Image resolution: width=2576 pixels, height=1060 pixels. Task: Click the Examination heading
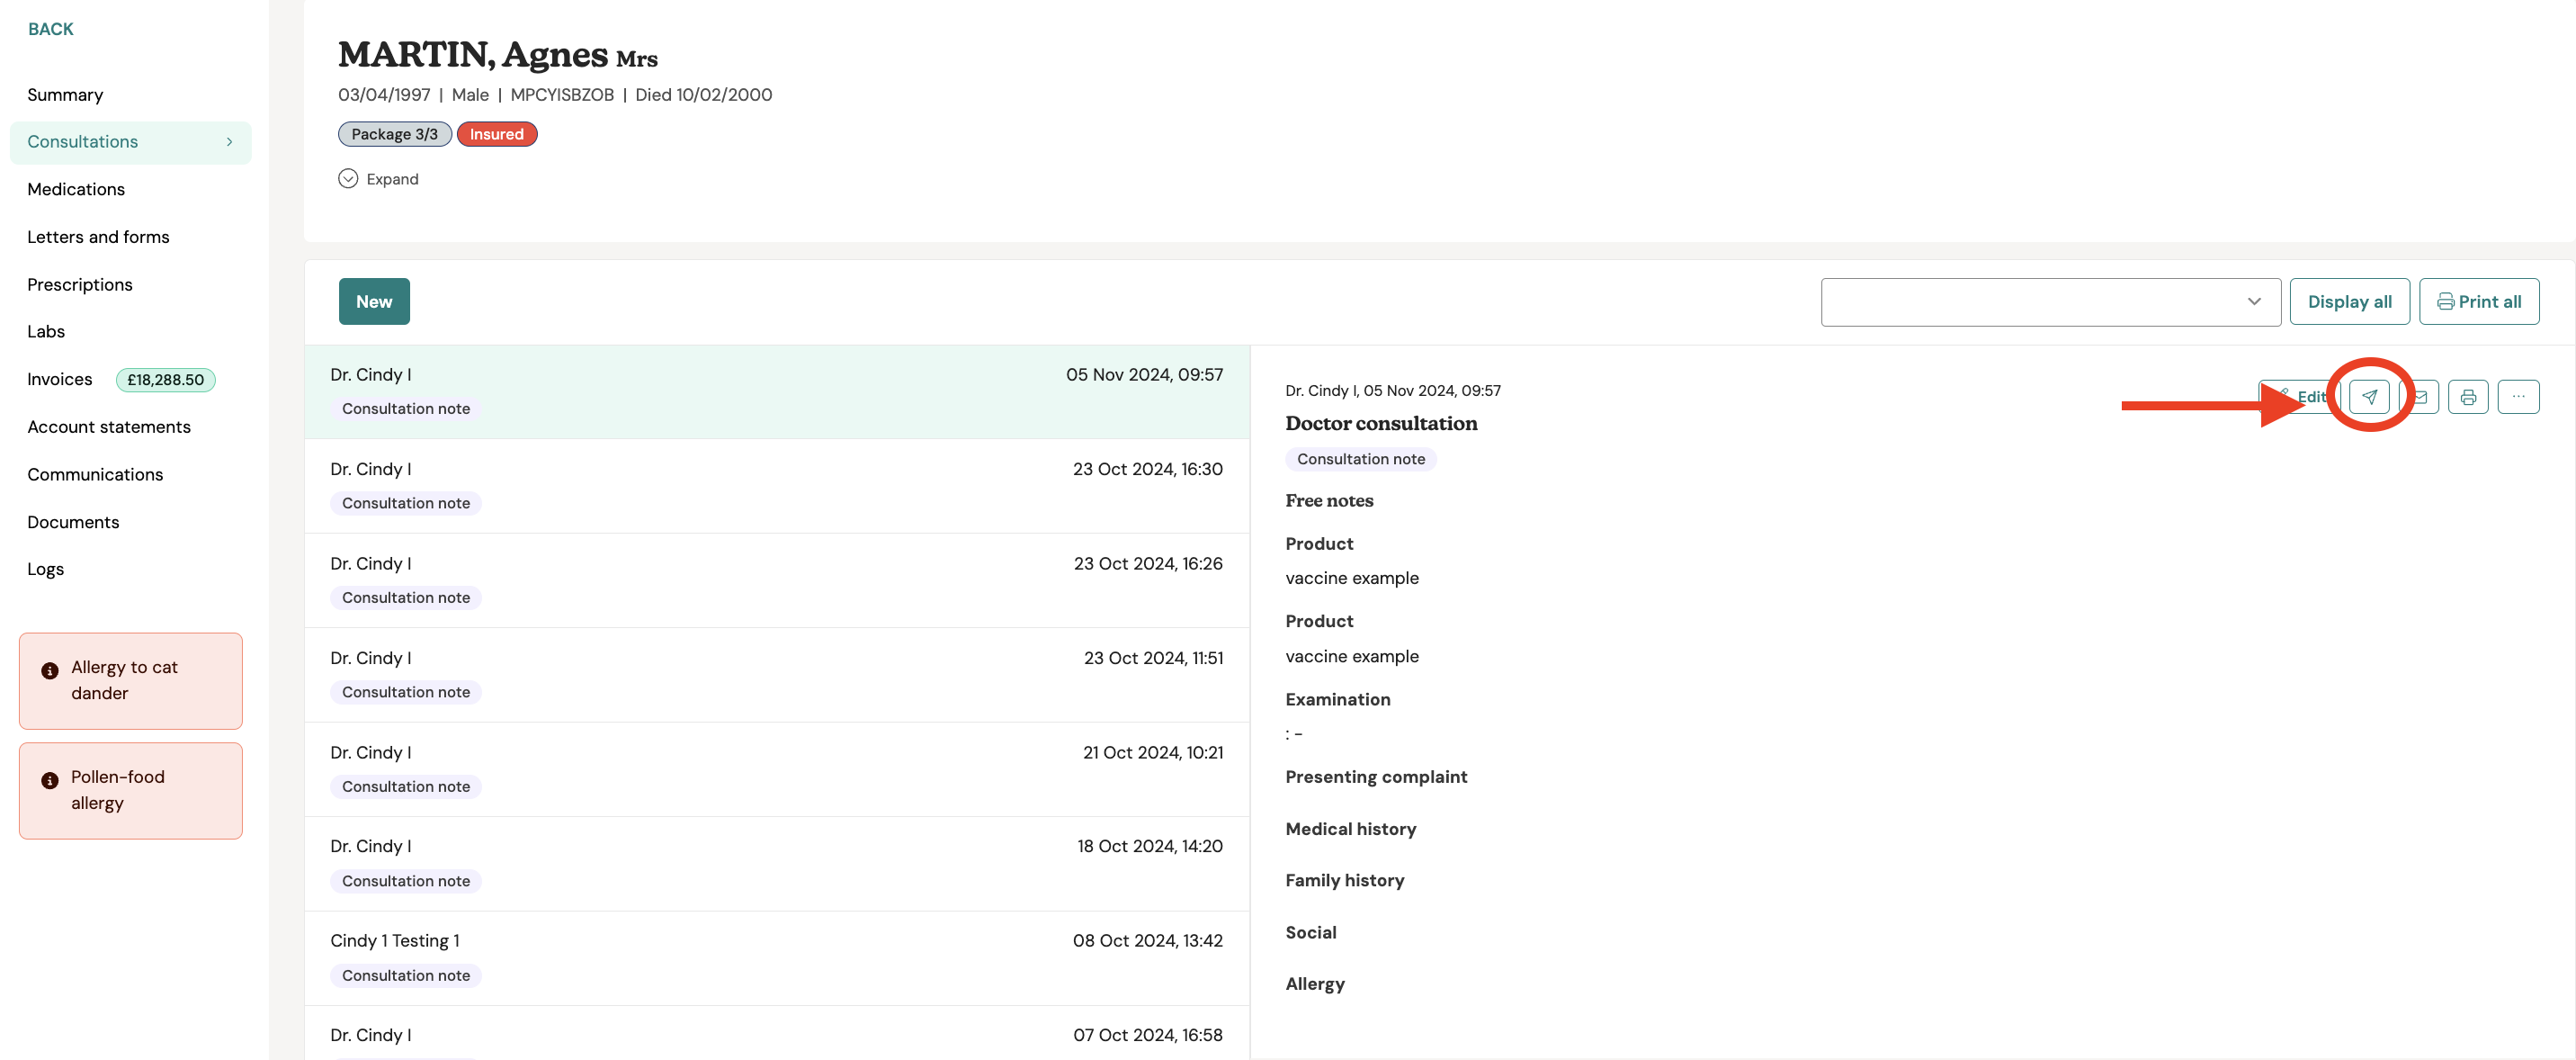[1338, 699]
